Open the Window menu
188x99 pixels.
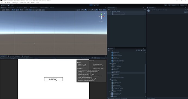pos(33,3)
